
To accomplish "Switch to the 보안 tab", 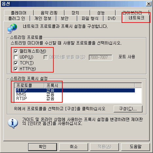I will 65,18.
